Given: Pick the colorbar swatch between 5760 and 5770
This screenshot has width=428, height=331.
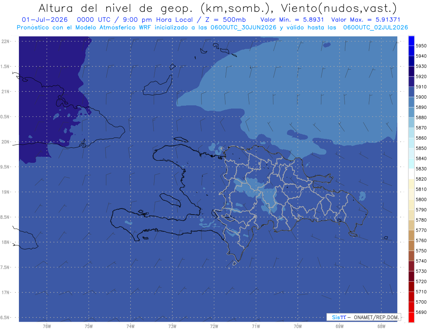Looking at the screenshot, I should tap(411, 236).
